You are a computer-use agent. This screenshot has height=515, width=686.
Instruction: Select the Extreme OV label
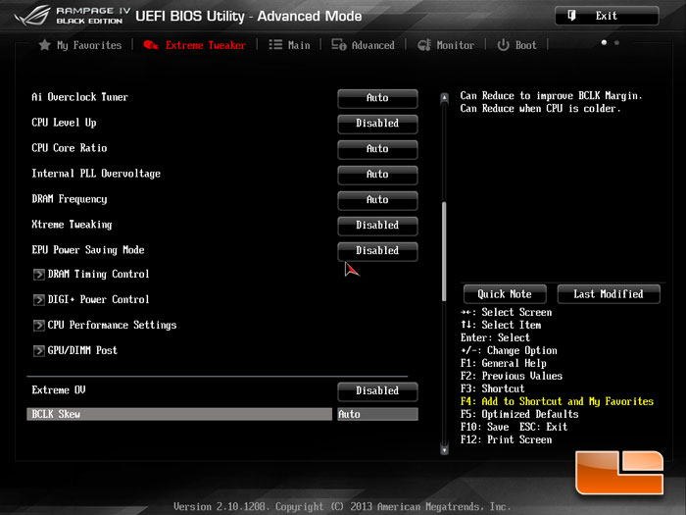[59, 389]
